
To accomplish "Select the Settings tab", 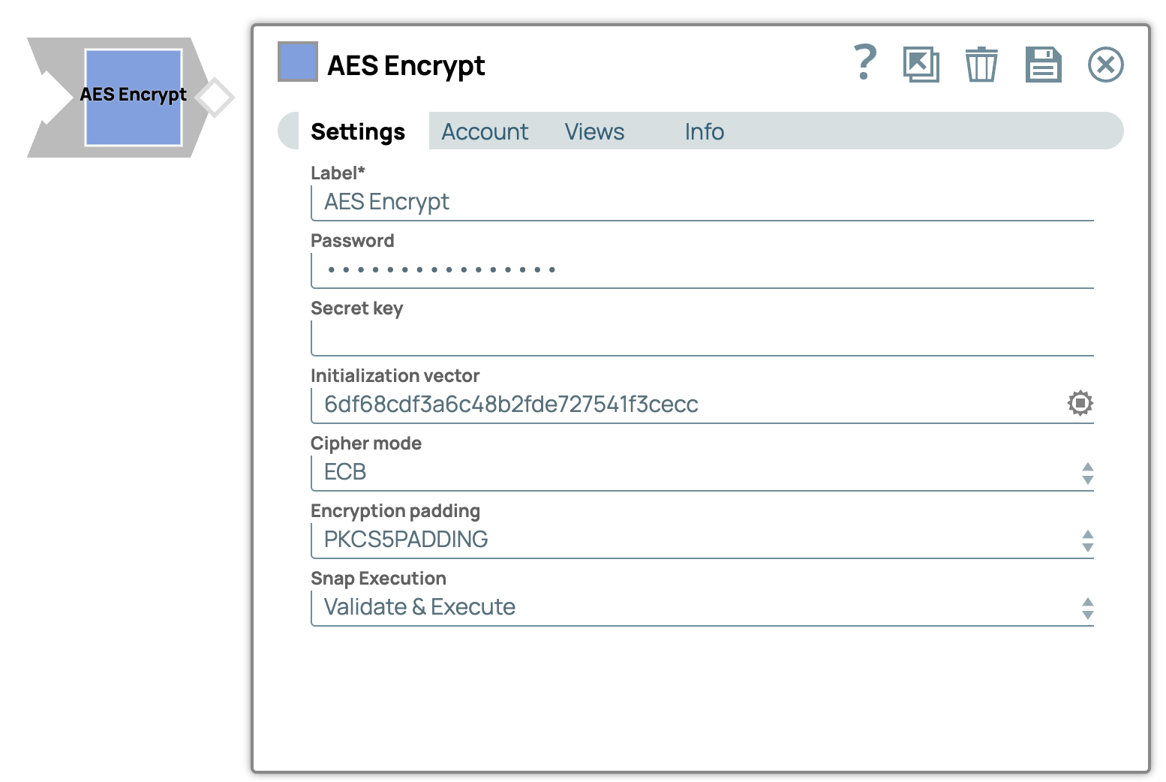I will (x=358, y=132).
